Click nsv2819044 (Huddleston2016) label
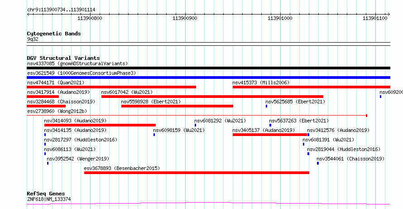Image resolution: width=403 pixels, height=209 pixels. point(344,149)
